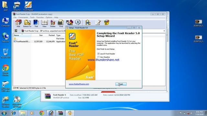Select the Foxit Reader desktop shortcut
207x116 pixels.
28,6
